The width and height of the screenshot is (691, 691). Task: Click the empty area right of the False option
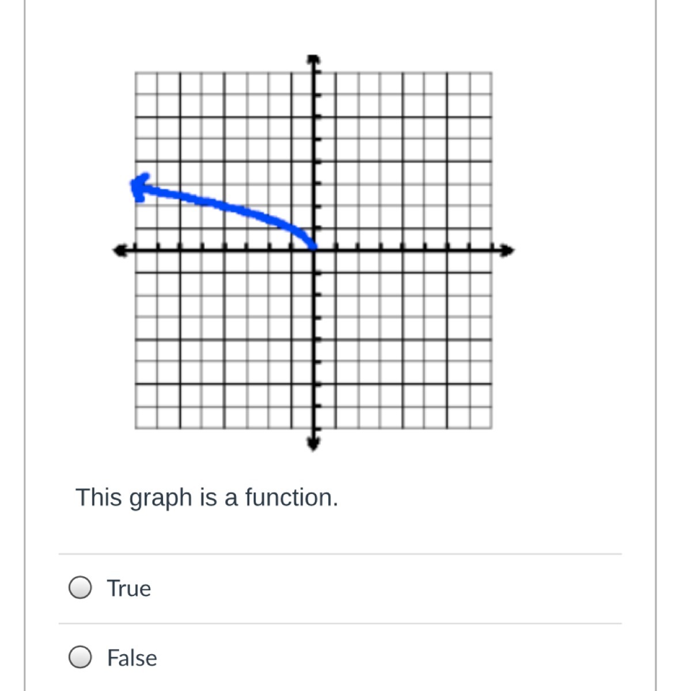coord(403,658)
